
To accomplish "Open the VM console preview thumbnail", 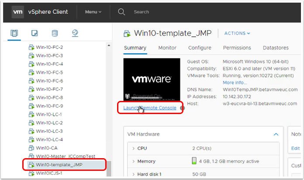I will [x=152, y=80].
